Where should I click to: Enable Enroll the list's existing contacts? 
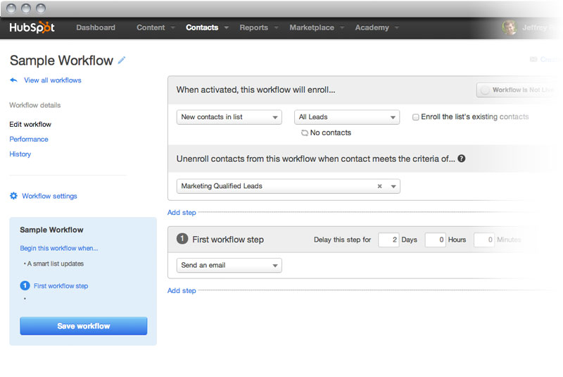[416, 117]
